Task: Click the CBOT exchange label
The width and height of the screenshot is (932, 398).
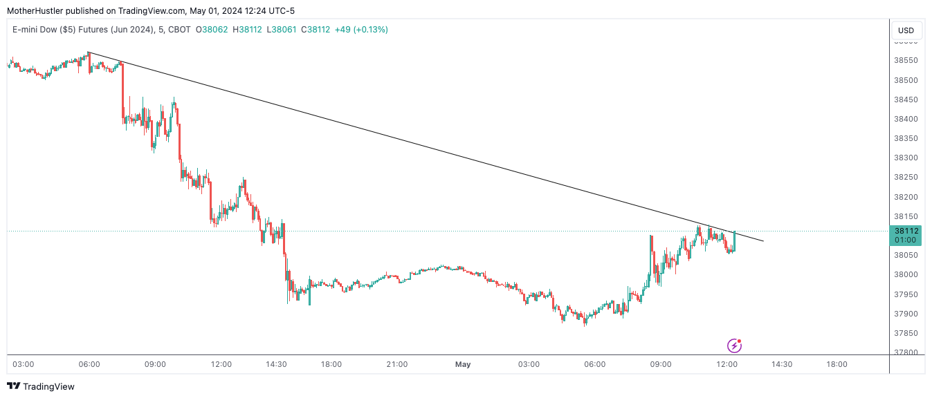Action: pyautogui.click(x=180, y=30)
